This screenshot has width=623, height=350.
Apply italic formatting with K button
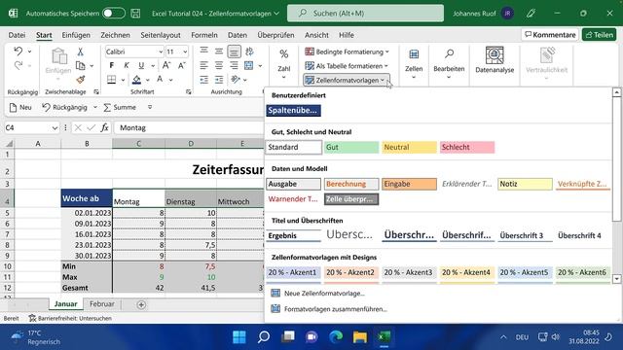click(x=127, y=65)
